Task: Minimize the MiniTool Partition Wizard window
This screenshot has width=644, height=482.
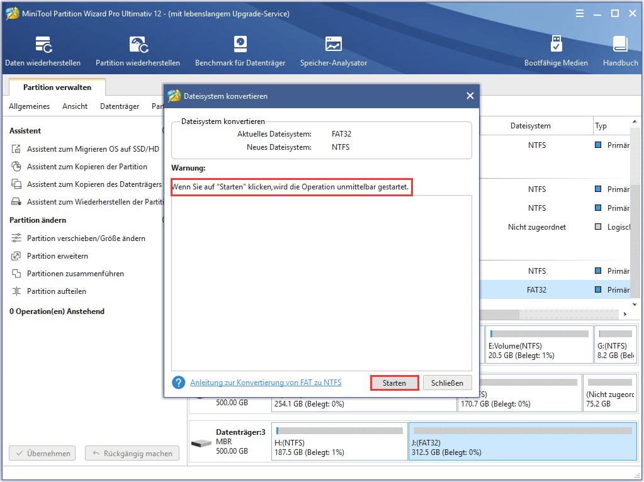Action: point(597,14)
